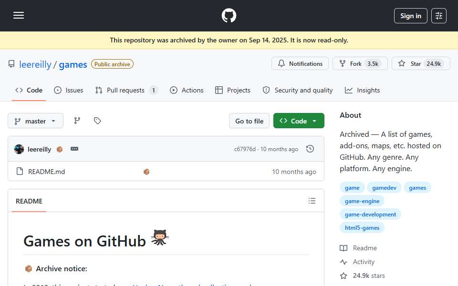Viewport: 458px width, 286px height.
Task: Open commit c67976d
Action: click(x=245, y=149)
